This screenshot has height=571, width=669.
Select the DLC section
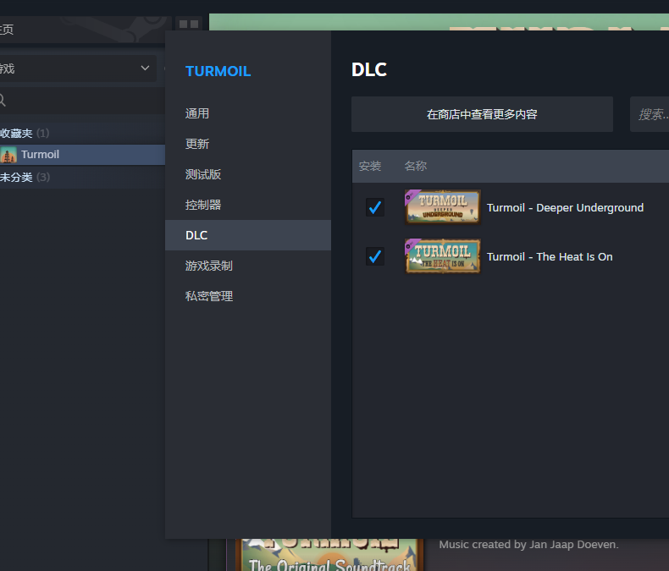point(248,235)
